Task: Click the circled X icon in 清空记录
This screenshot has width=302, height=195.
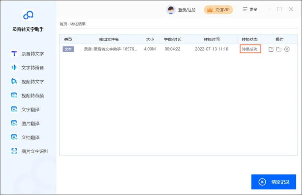Action: [x=262, y=182]
